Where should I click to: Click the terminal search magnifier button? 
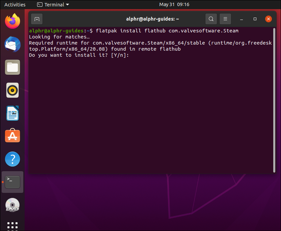[211, 19]
